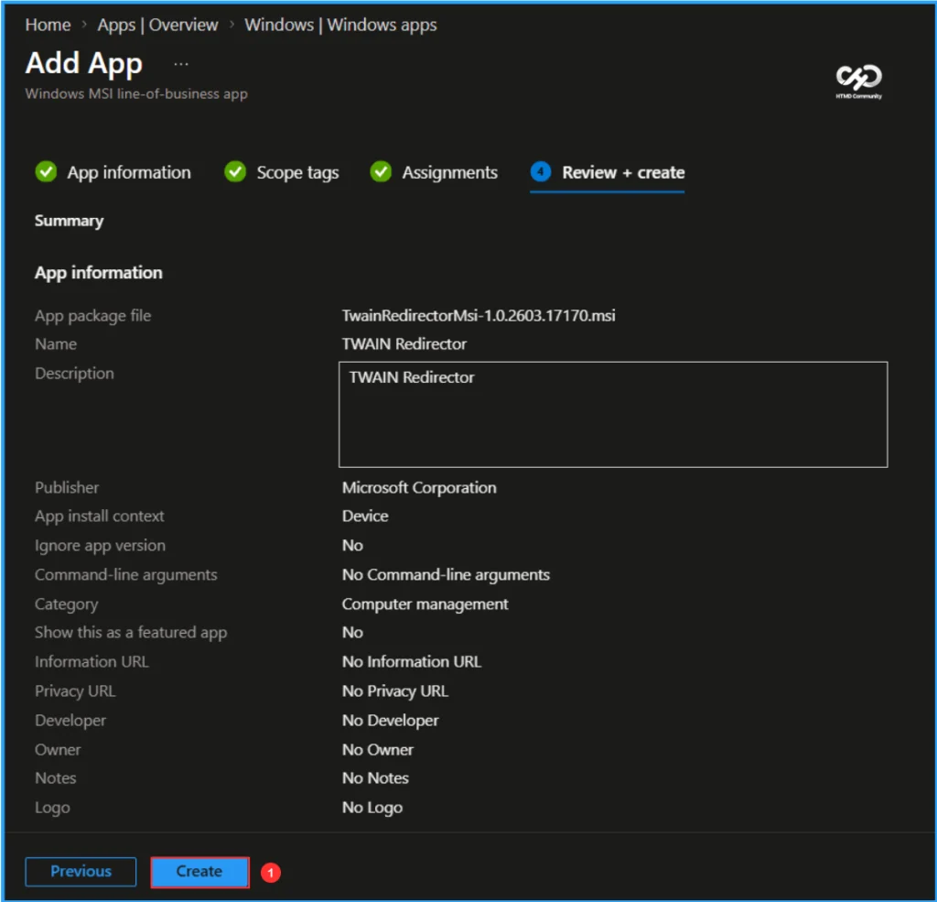Screen dimensions: 937x902
Task: Click the No Information URL value
Action: tap(412, 661)
